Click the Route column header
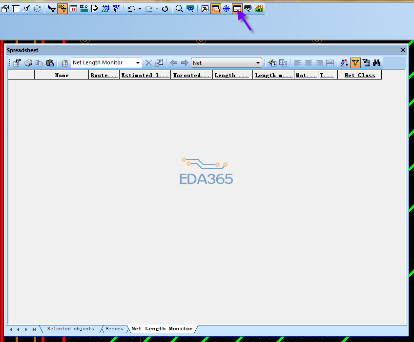This screenshot has height=342, width=414. (x=104, y=75)
